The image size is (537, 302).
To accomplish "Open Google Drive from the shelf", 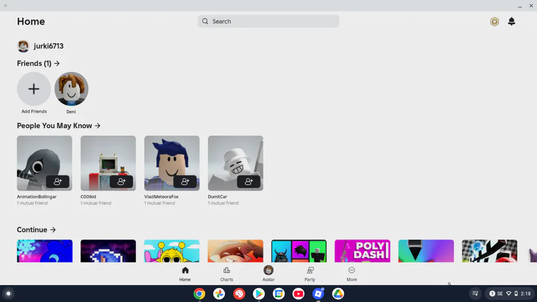I will (x=338, y=294).
